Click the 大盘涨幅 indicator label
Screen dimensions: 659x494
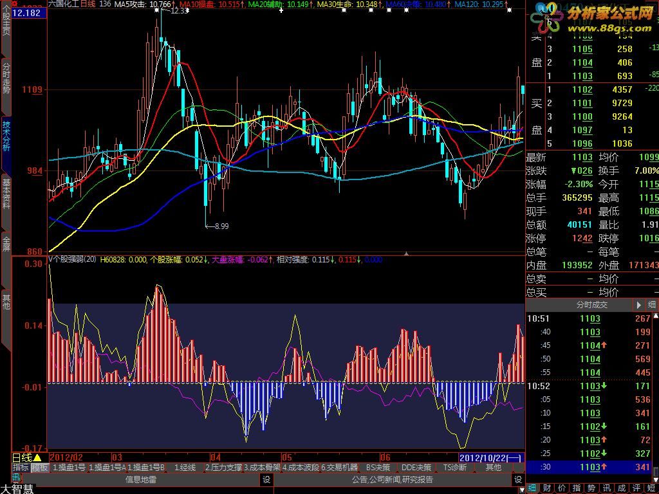pos(228,260)
